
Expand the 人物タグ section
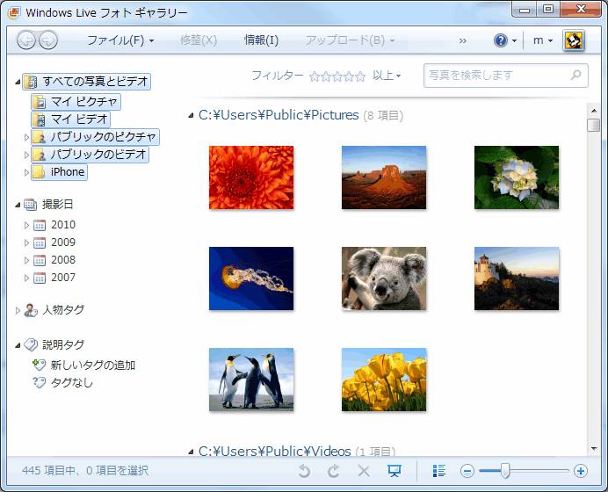(x=18, y=310)
